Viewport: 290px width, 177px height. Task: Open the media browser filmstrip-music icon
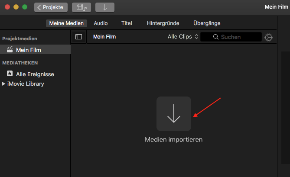pos(81,7)
